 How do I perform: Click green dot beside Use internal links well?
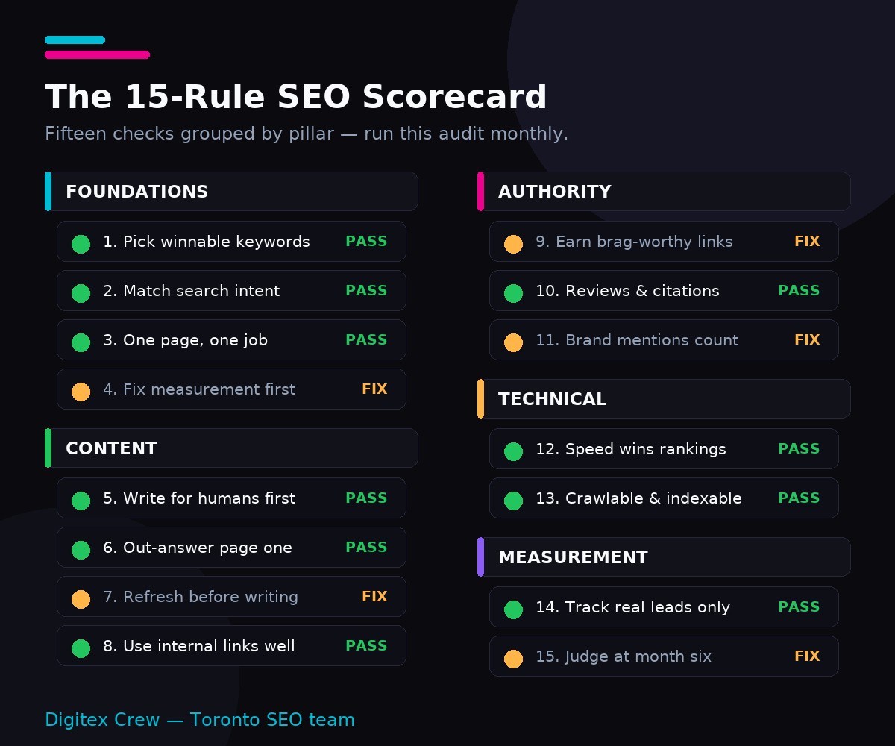point(81,648)
